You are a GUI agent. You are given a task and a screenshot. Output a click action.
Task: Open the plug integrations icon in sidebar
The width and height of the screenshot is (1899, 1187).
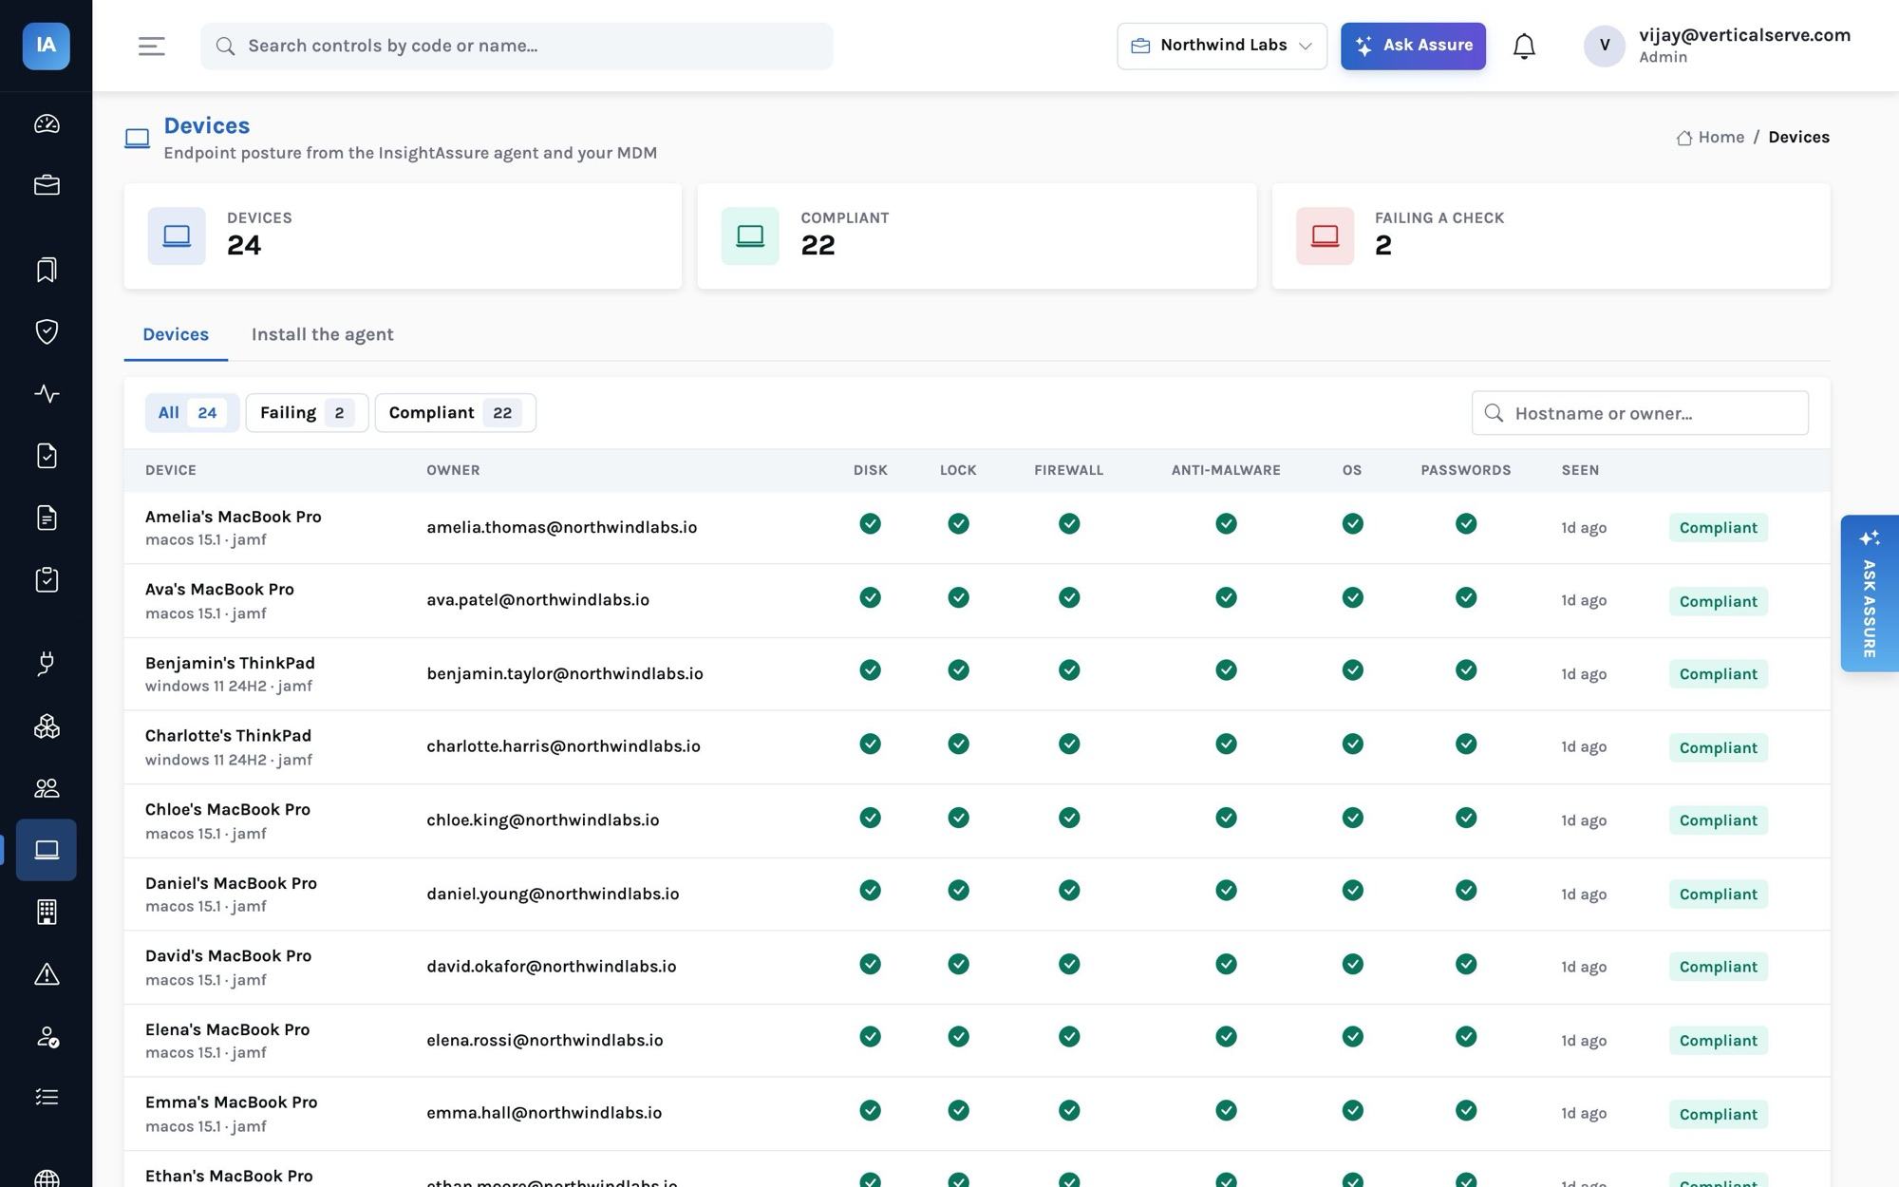(x=47, y=664)
